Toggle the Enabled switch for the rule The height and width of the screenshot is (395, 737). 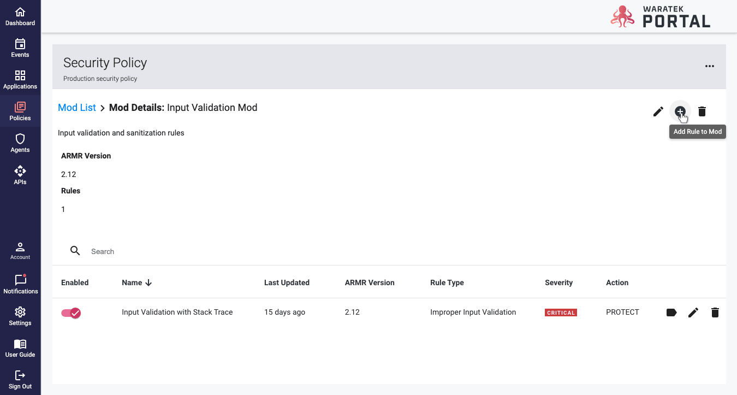71,313
